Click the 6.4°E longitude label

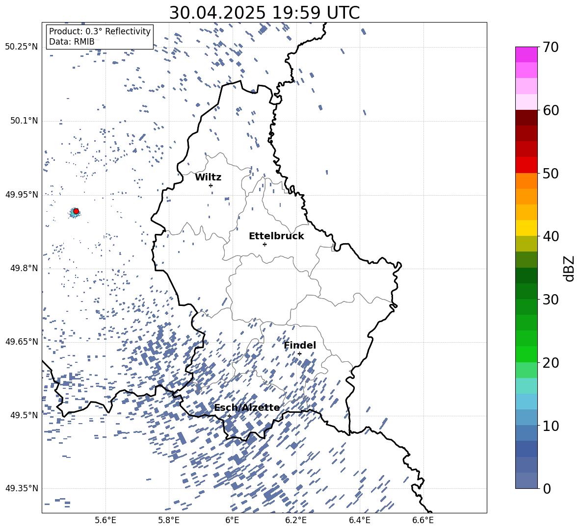(360, 520)
